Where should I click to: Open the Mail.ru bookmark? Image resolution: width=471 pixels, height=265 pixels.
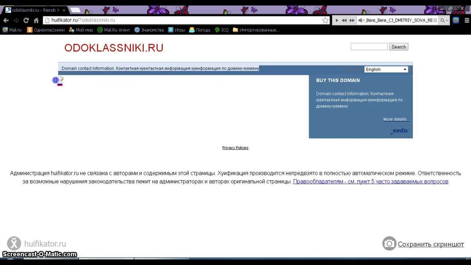[12, 30]
